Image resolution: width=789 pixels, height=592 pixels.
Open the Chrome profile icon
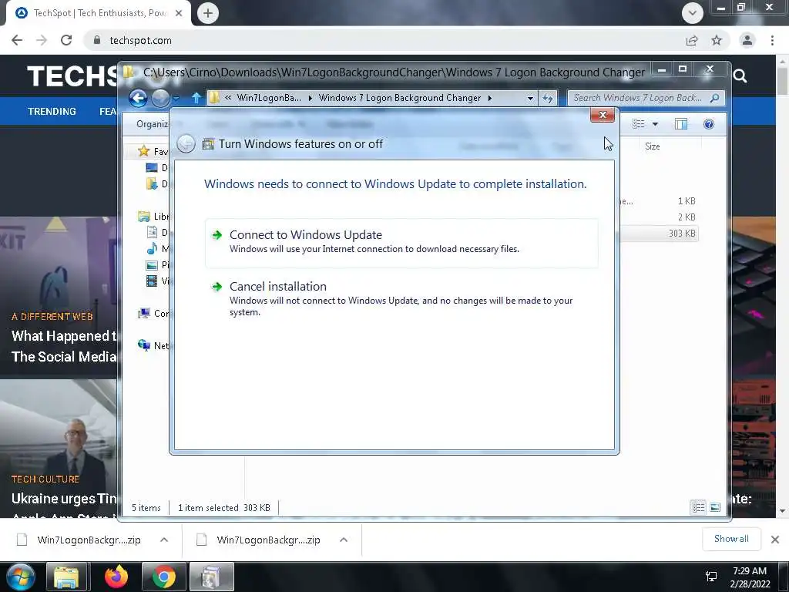pos(747,40)
